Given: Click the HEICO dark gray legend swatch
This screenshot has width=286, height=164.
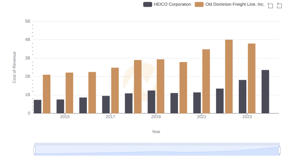Looking at the screenshot, I should click(148, 4).
